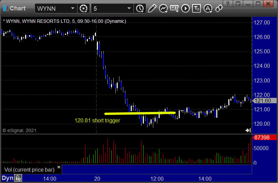Image resolution: width=278 pixels, height=183 pixels.
Task: Click the 121.60 current price marker
Action: [x=264, y=101]
